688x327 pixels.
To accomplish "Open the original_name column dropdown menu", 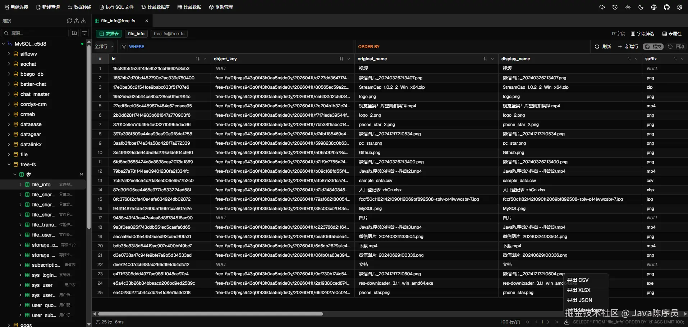I will click(492, 59).
